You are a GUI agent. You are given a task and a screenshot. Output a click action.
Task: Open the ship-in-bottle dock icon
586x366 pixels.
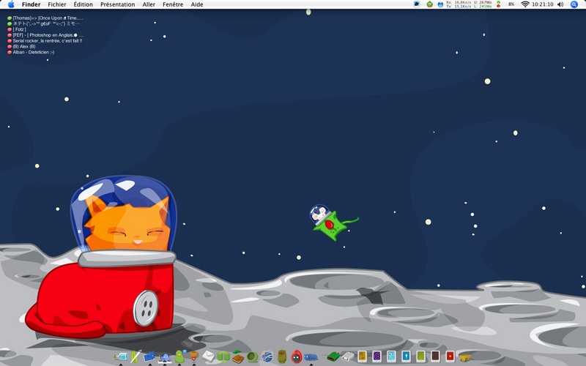click(121, 356)
